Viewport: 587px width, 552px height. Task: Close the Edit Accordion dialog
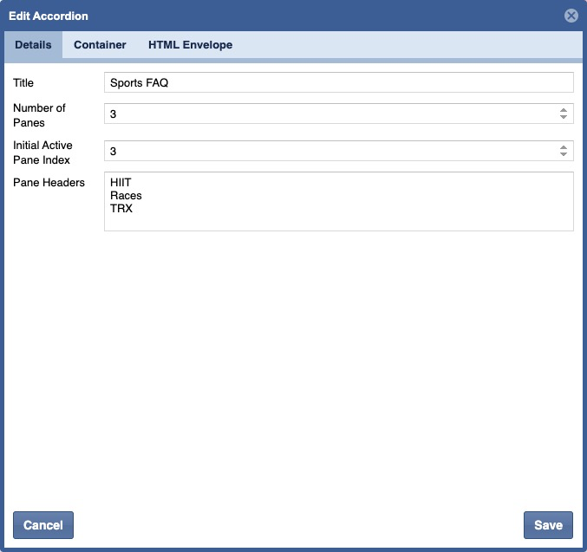(x=571, y=16)
